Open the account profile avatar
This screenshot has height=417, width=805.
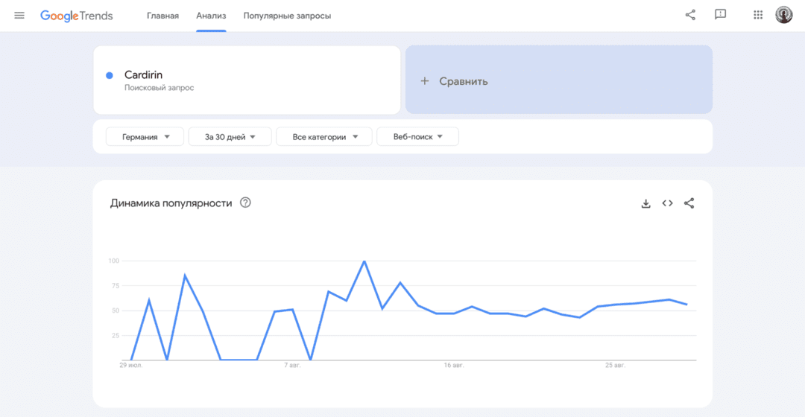click(784, 15)
